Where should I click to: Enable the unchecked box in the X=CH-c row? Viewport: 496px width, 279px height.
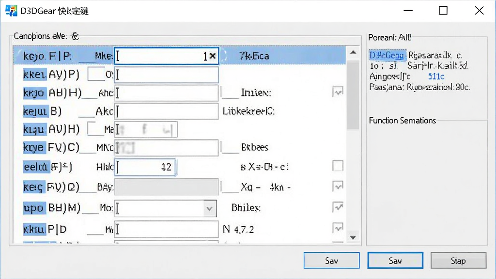coord(338,166)
